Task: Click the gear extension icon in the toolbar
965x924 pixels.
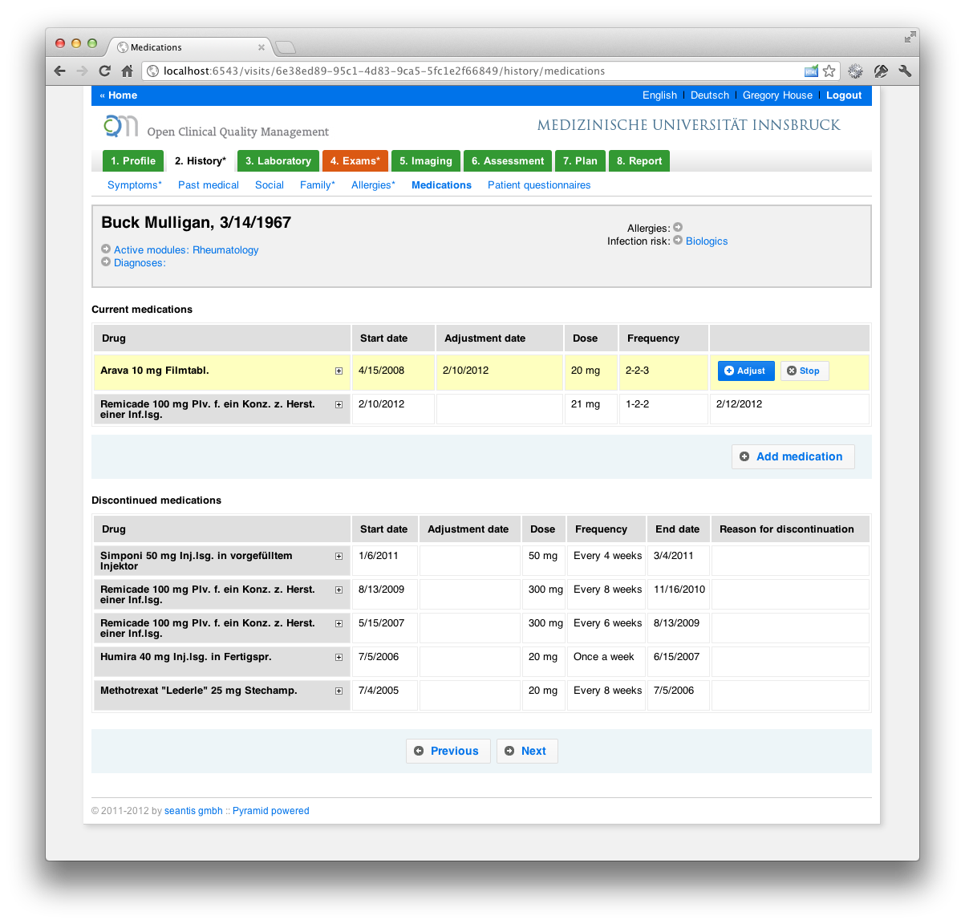Action: [856, 71]
